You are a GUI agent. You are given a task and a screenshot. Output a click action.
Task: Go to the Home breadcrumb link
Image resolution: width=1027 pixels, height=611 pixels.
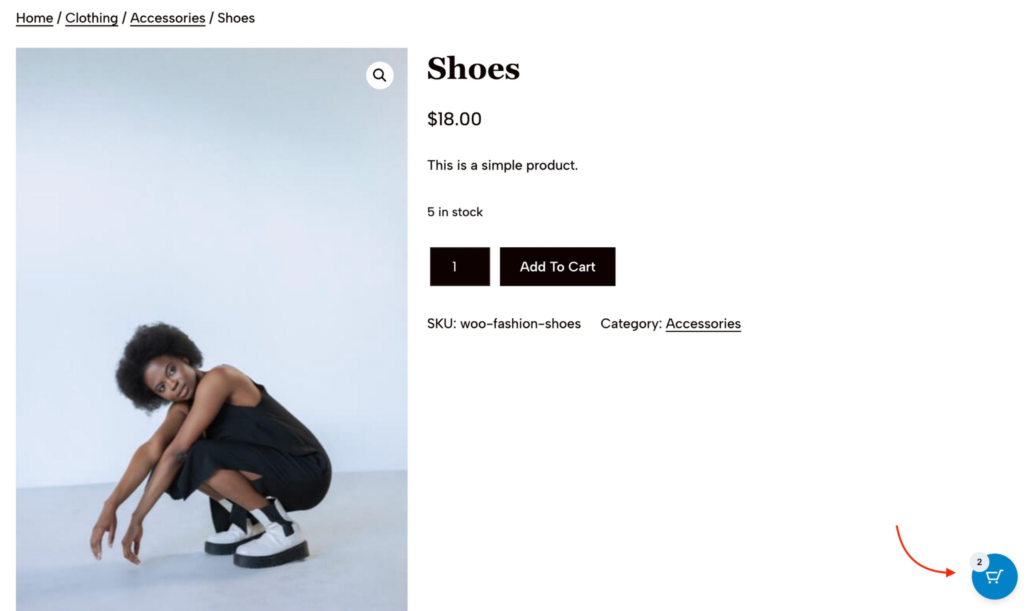click(x=34, y=18)
